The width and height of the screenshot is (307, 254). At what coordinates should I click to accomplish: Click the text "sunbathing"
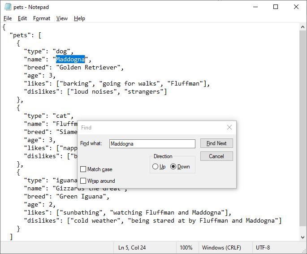tap(81, 212)
